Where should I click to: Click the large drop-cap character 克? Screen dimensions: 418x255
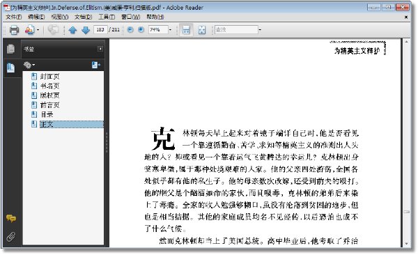[x=163, y=139]
